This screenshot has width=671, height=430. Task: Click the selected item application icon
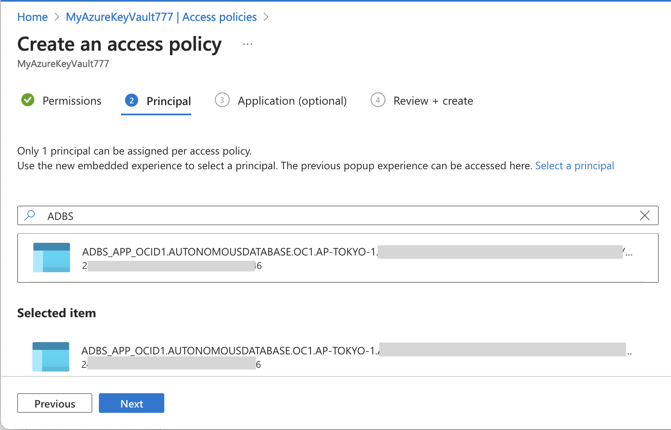[51, 356]
